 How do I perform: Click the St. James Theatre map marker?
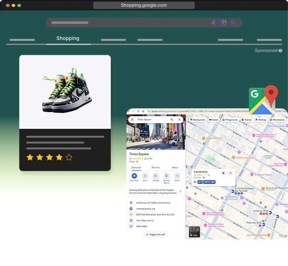click(x=252, y=174)
